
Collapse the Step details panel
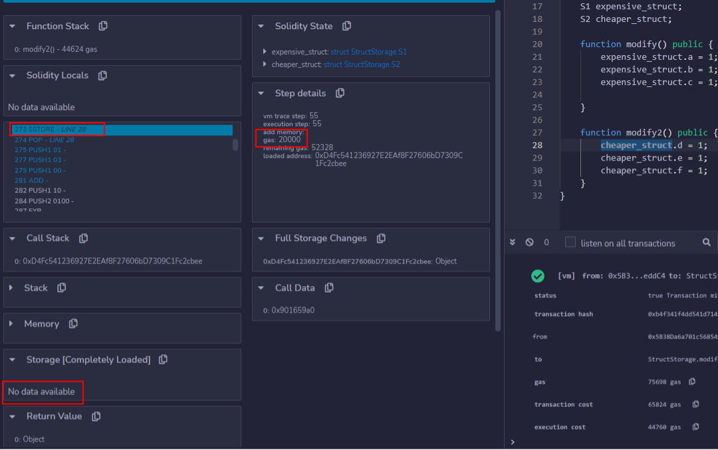coord(261,94)
